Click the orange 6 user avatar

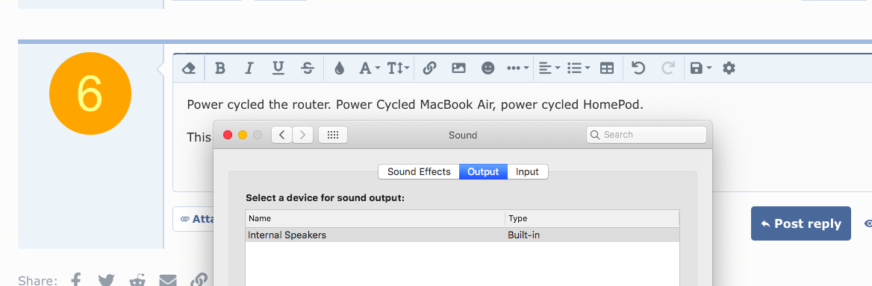tap(90, 94)
